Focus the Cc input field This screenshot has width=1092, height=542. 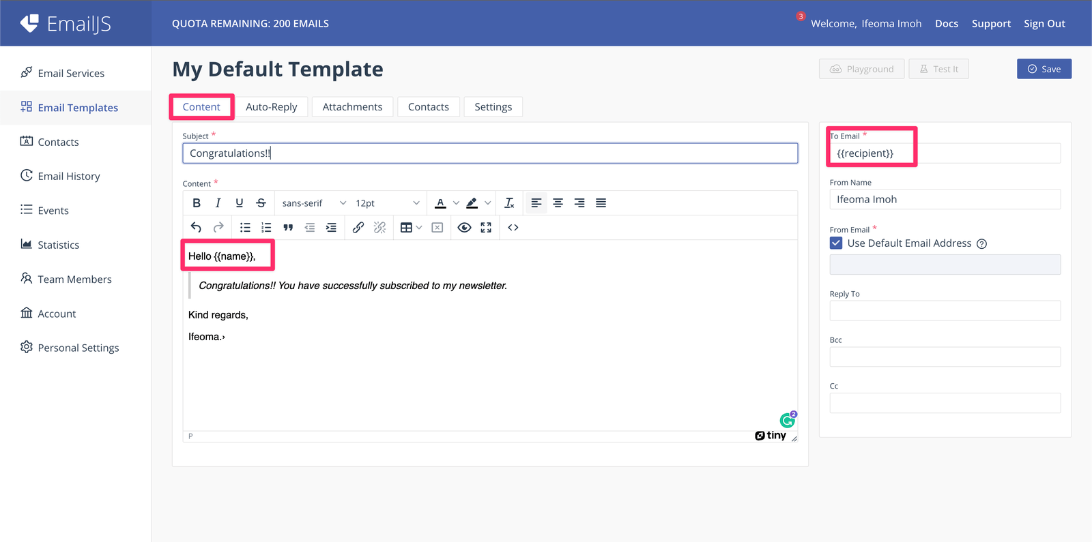click(945, 403)
